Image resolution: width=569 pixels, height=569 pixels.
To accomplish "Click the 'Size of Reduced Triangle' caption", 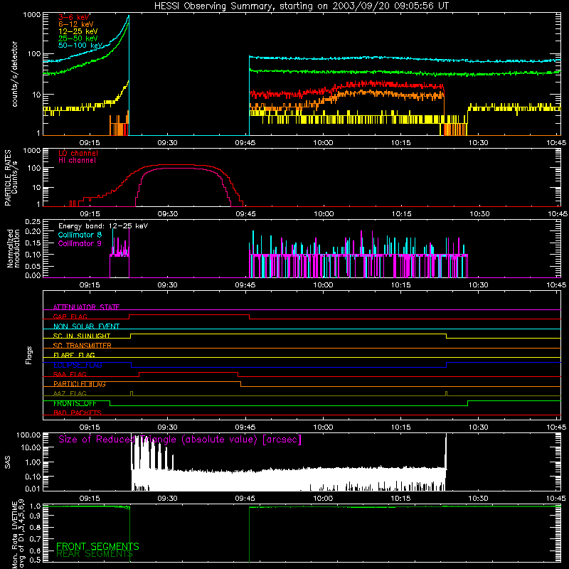I will 180,440.
